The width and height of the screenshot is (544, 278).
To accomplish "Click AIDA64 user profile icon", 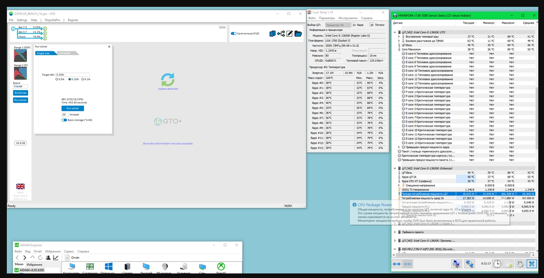I will pos(48,258).
